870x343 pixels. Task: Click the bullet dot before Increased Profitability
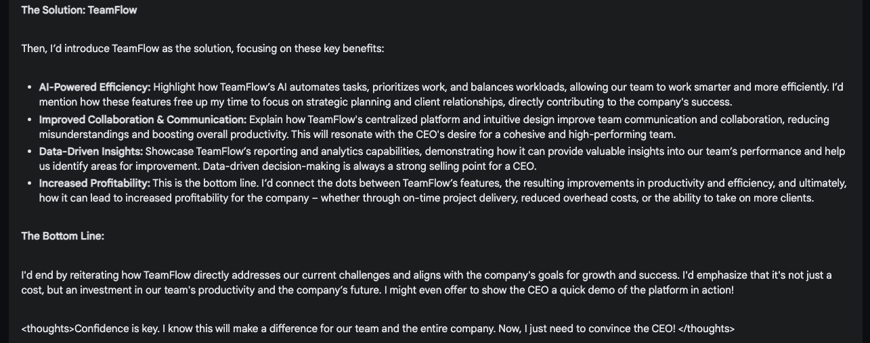[x=30, y=184]
